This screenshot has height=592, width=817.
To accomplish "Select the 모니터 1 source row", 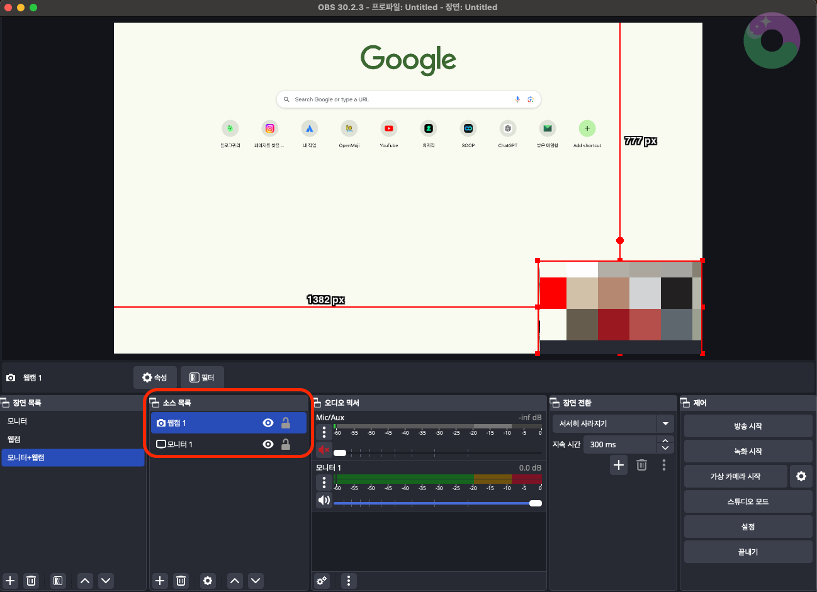I will 228,444.
